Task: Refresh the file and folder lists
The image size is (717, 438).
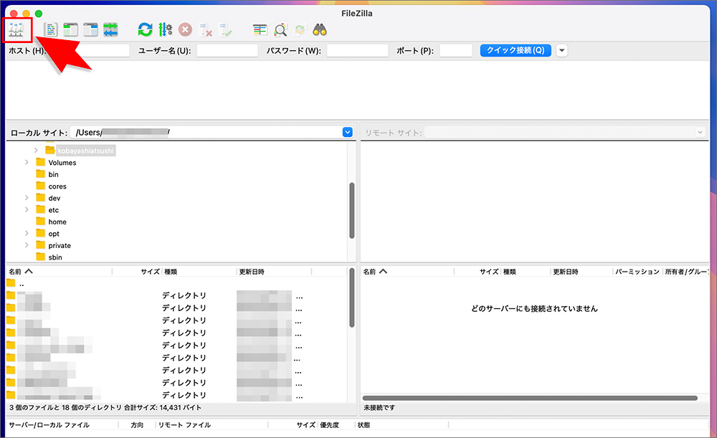Action: (145, 30)
